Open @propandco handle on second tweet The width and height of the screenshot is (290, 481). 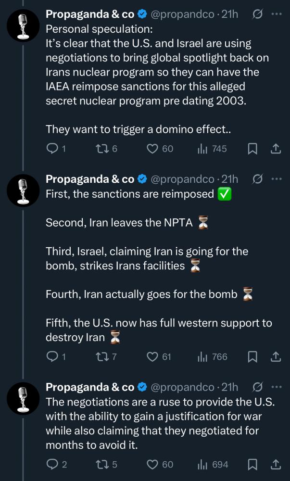(x=182, y=179)
